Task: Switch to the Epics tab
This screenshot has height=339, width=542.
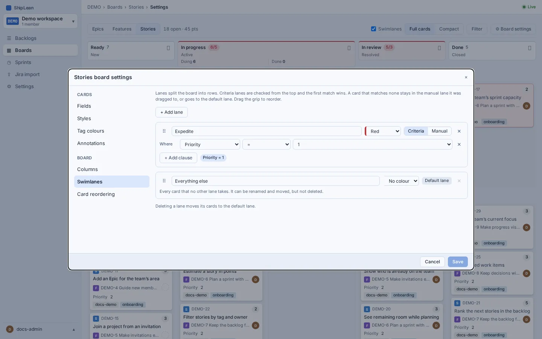Action: (x=98, y=29)
